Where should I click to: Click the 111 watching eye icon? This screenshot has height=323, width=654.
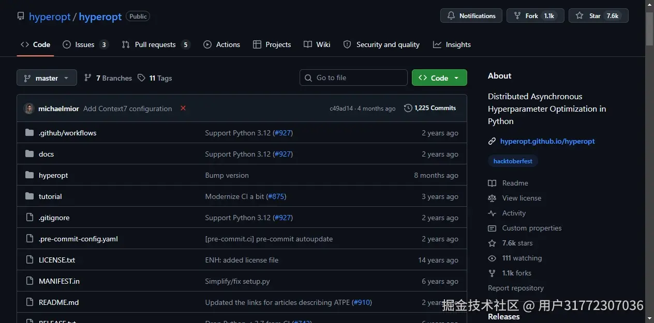(492, 258)
